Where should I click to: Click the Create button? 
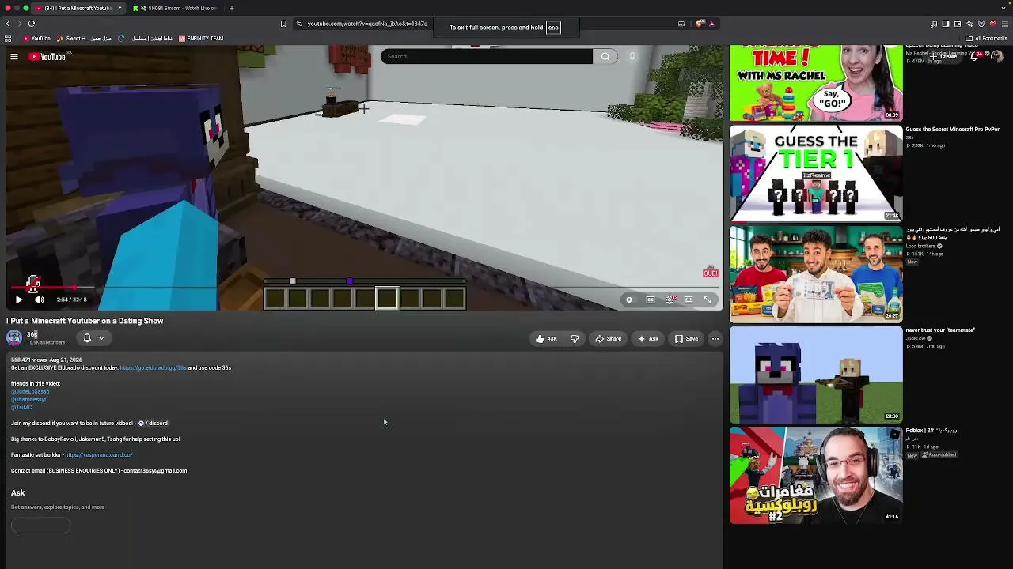coord(944,56)
